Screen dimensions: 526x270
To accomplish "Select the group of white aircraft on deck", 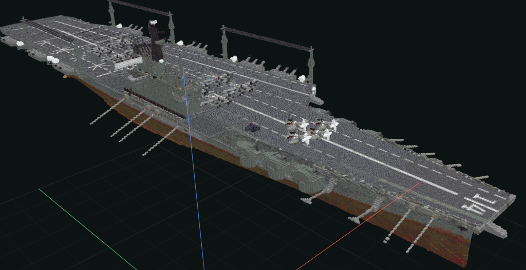I will click(x=313, y=131).
